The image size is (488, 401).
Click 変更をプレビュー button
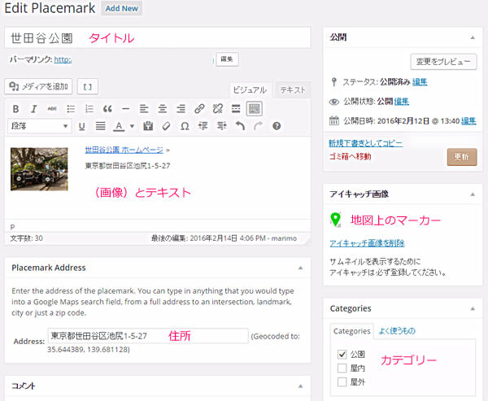click(443, 62)
